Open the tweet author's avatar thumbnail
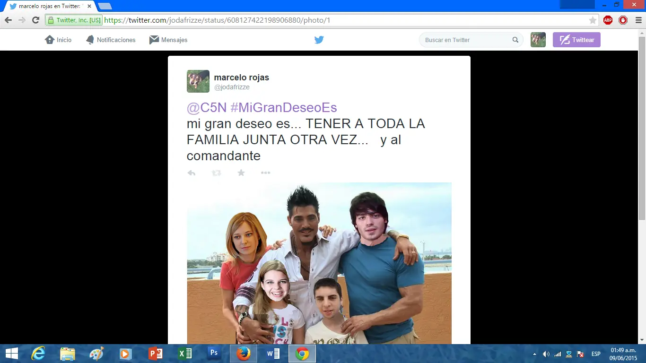The width and height of the screenshot is (646, 363). pyautogui.click(x=198, y=81)
